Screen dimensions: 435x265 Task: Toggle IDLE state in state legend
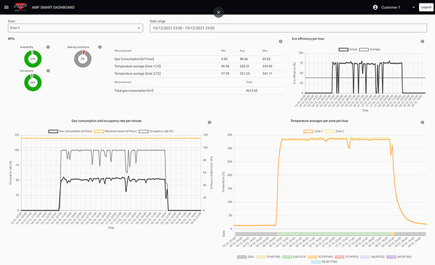coord(246,257)
